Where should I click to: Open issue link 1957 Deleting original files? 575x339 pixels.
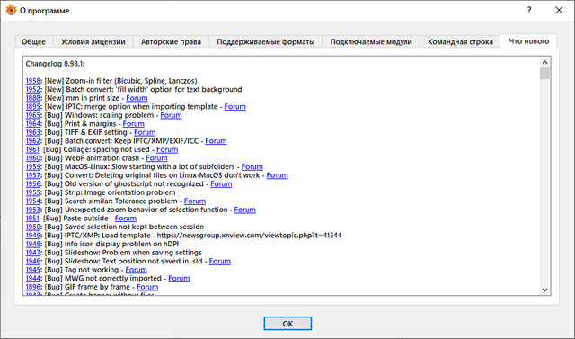[x=33, y=175]
